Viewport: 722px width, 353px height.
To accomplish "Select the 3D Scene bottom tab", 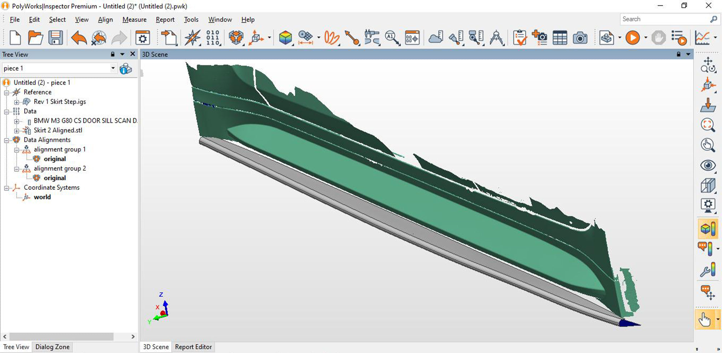I will point(156,347).
